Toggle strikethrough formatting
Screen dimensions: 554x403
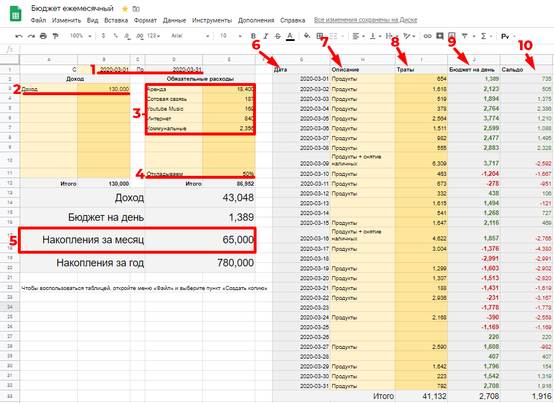(x=278, y=36)
